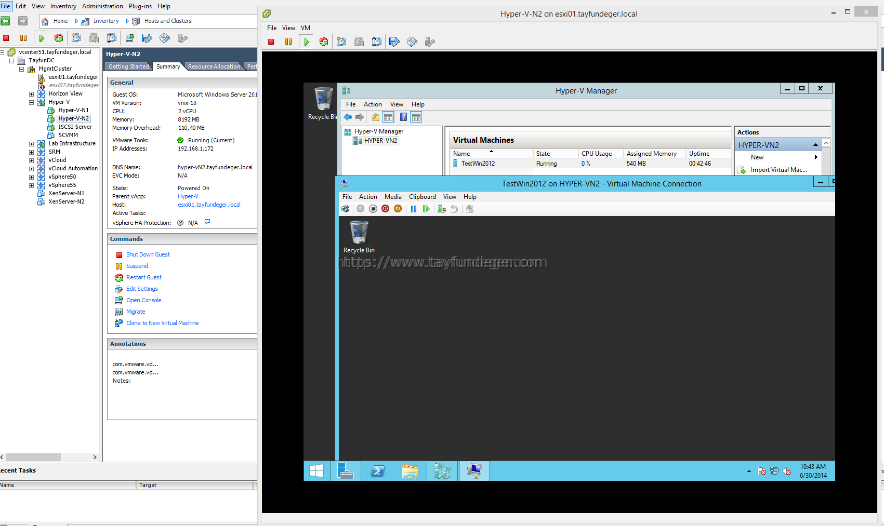The height and width of the screenshot is (526, 884).
Task: Click Suspend icon in console window toolbar
Action: pos(288,42)
